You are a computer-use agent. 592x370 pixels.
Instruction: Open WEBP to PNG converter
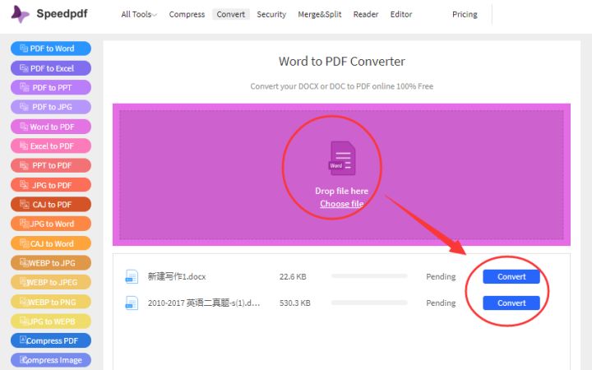51,302
